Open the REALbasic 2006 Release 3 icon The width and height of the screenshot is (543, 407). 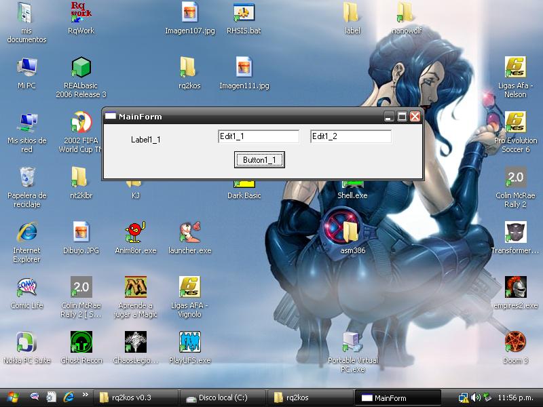coord(81,68)
